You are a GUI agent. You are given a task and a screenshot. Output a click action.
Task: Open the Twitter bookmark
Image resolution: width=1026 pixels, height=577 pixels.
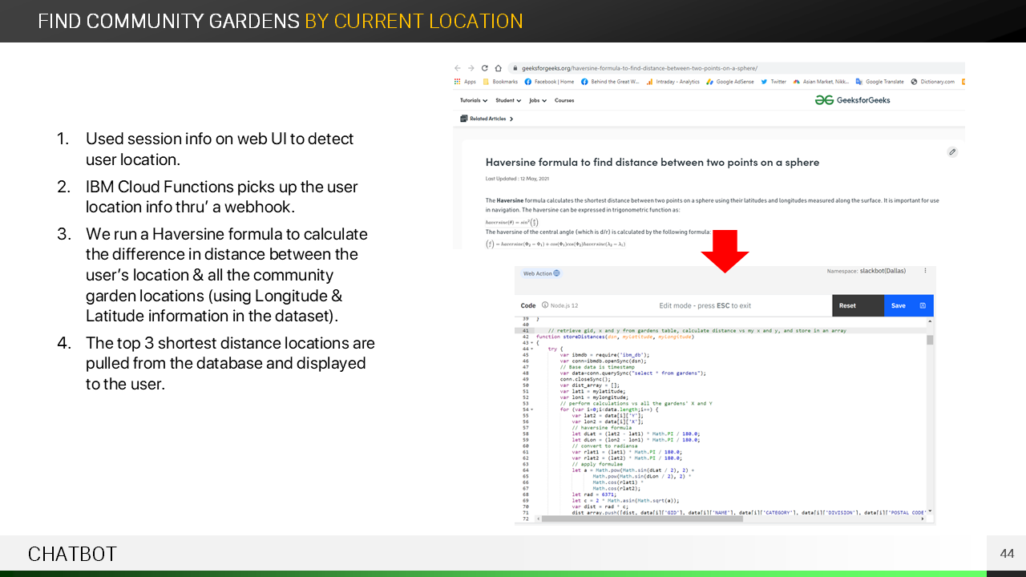point(774,82)
